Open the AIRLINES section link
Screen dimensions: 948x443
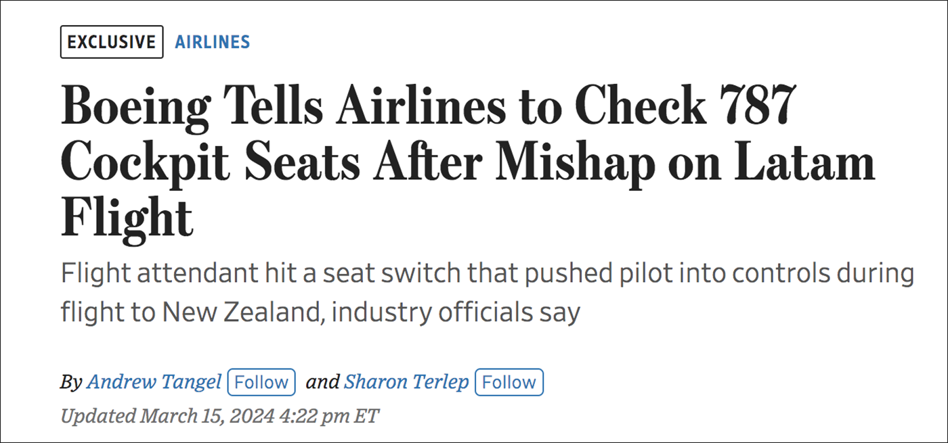coord(213,42)
